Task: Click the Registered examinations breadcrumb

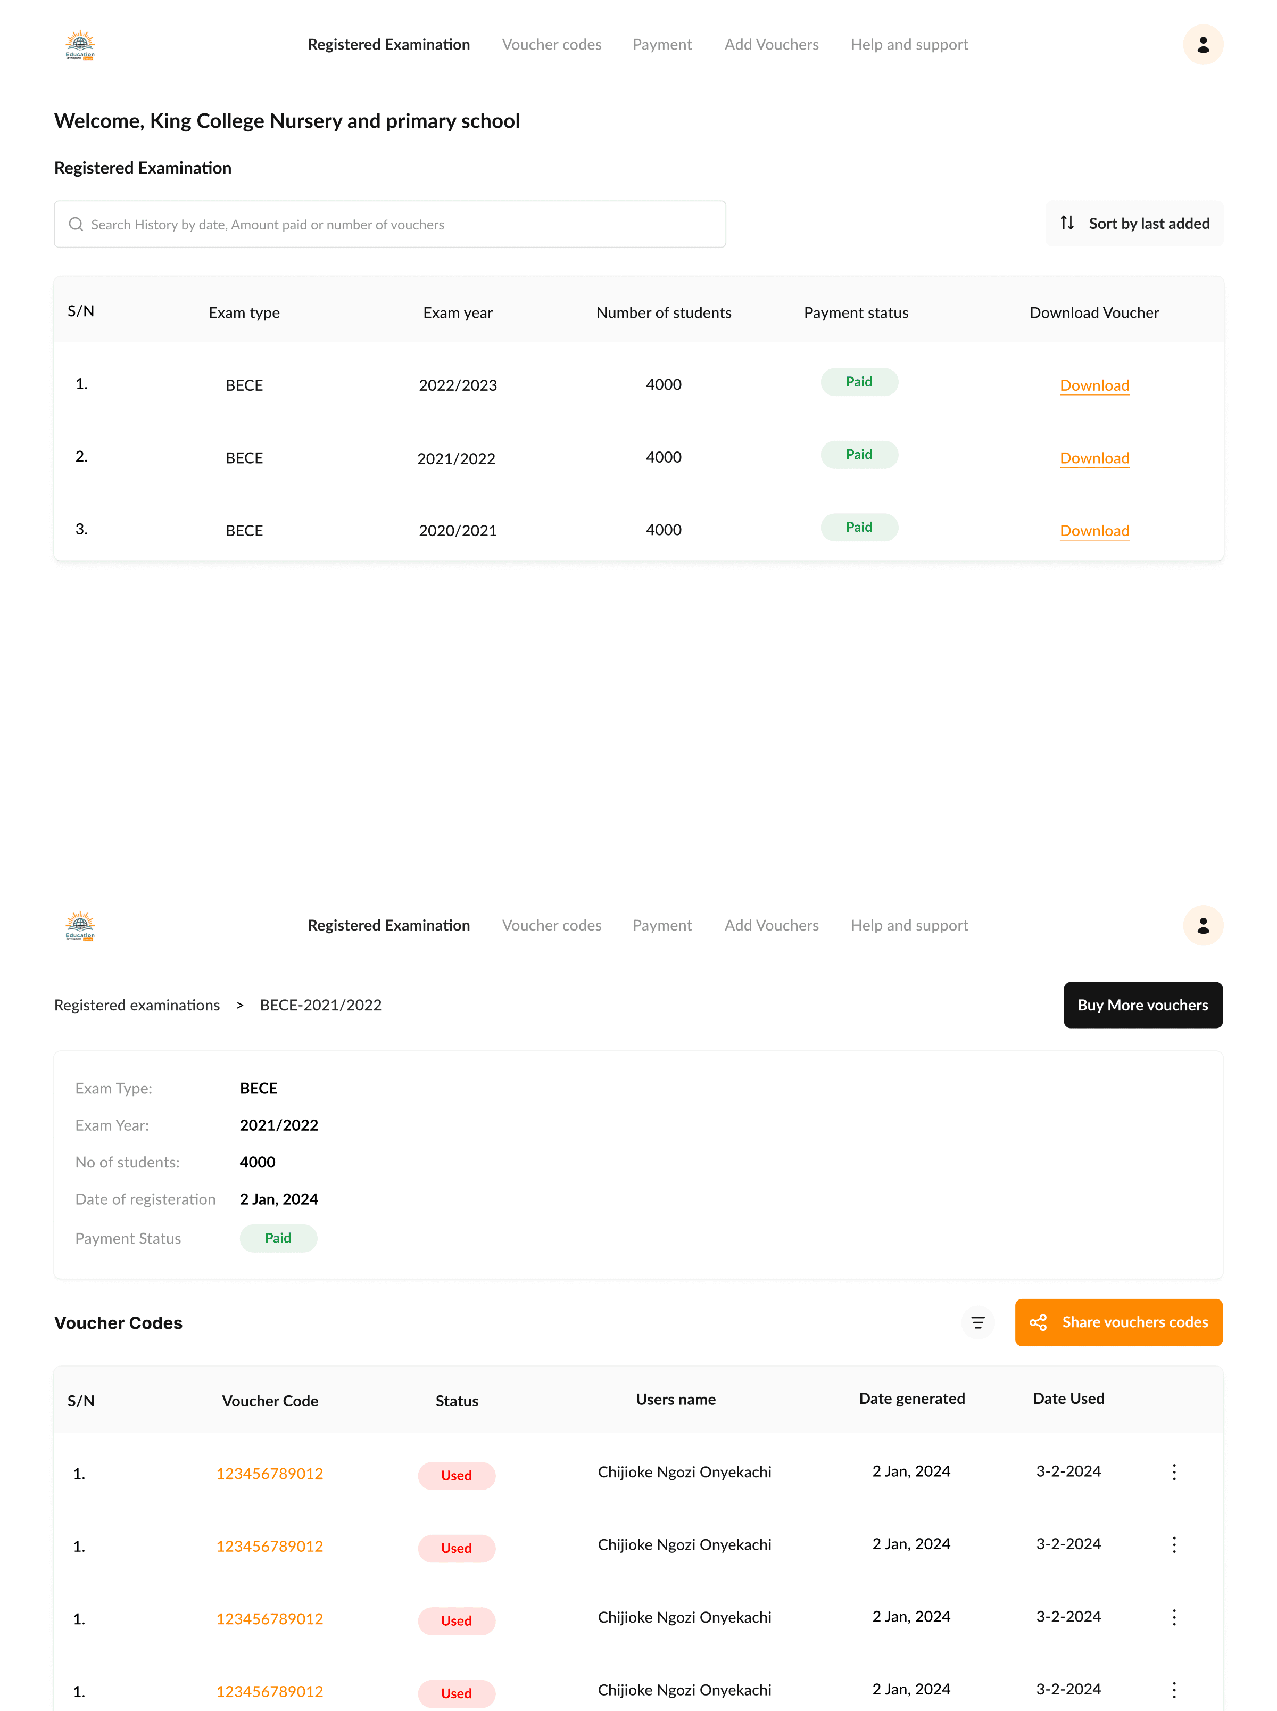Action: (x=137, y=1005)
